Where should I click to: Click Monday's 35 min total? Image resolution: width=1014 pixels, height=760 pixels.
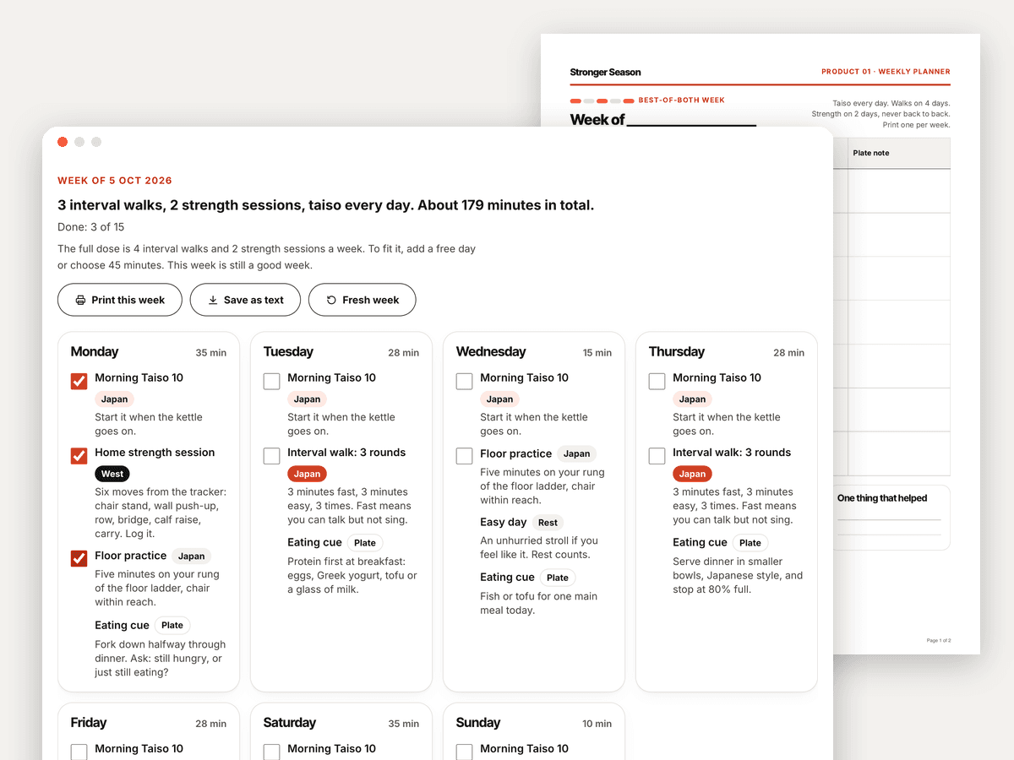[211, 353]
